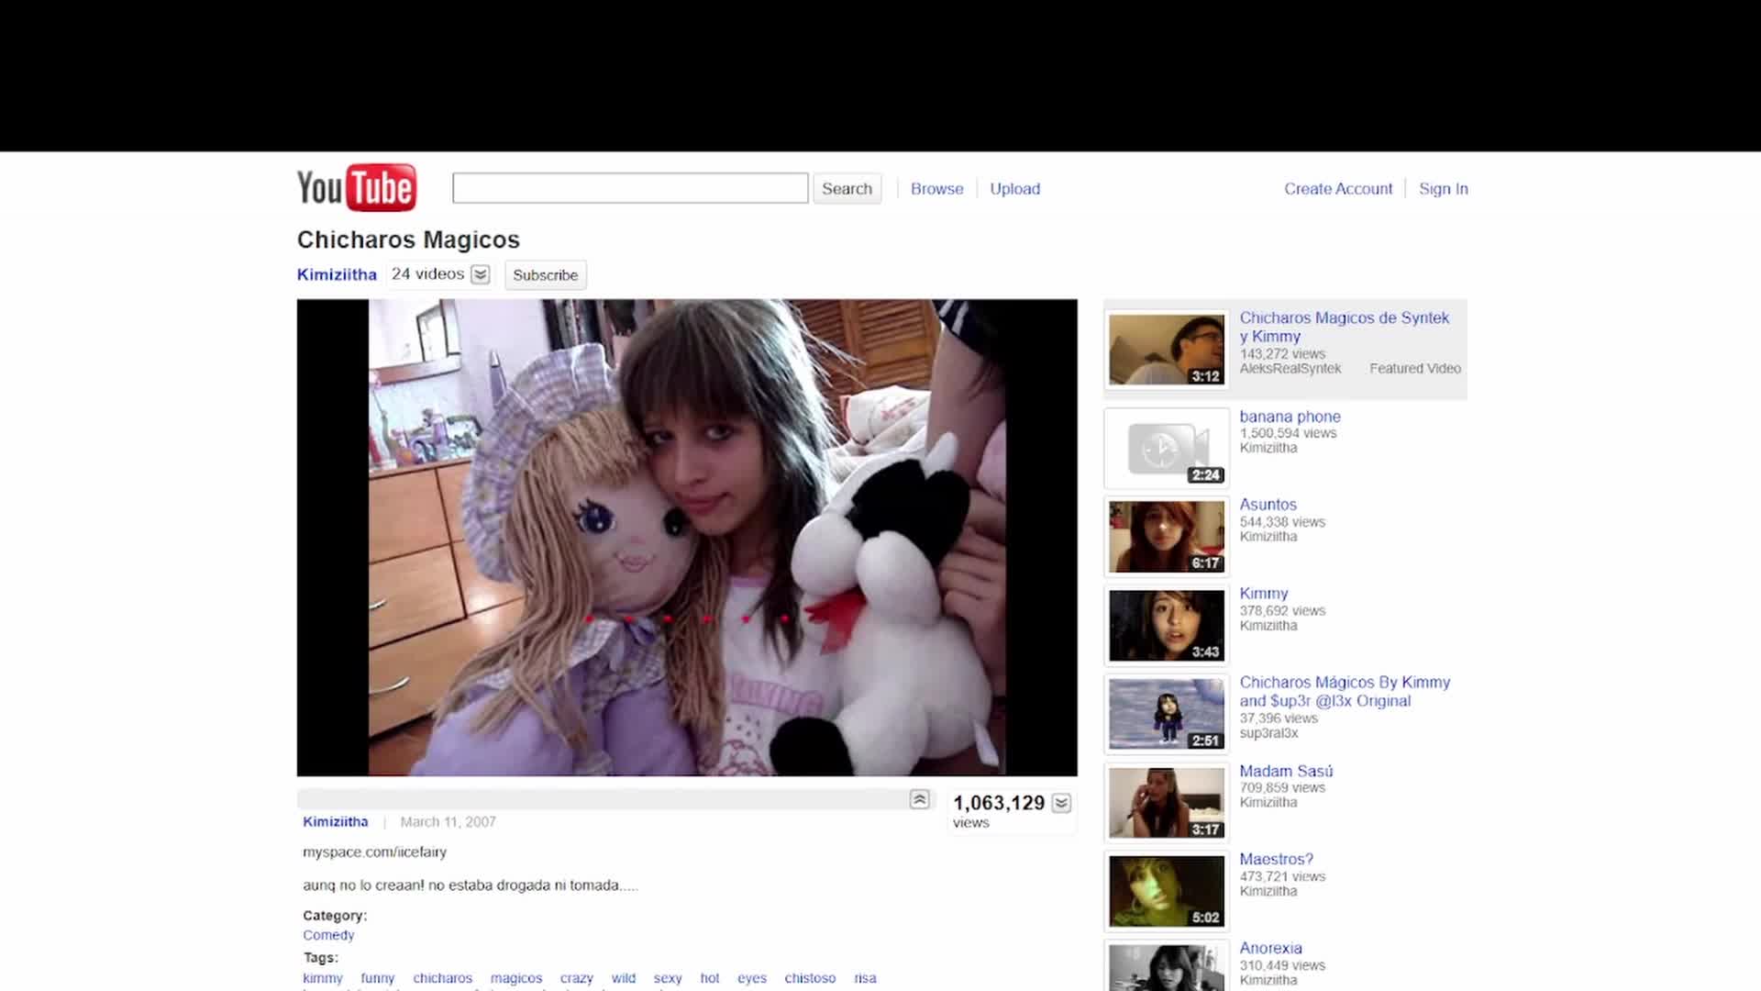Viewport: 1761px width, 991px height.
Task: Click the Kimiziitha channel name under the title
Action: (337, 274)
